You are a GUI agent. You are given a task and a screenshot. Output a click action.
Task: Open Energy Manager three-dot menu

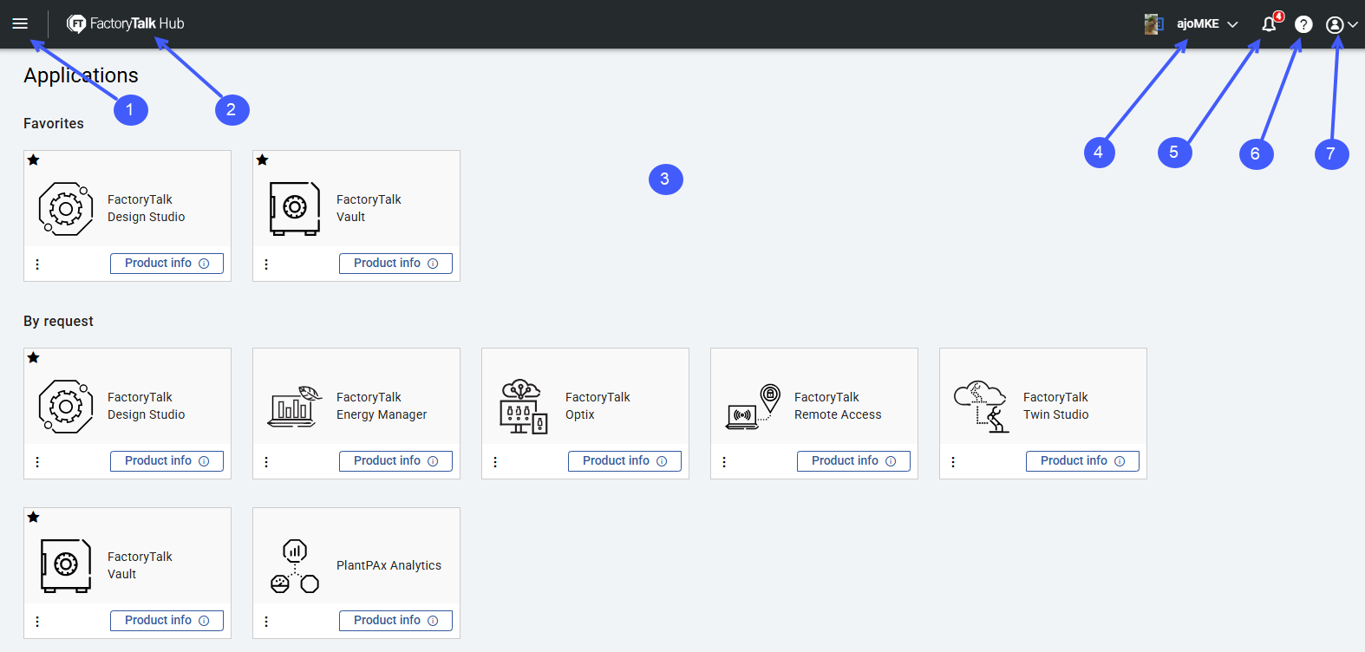click(266, 462)
